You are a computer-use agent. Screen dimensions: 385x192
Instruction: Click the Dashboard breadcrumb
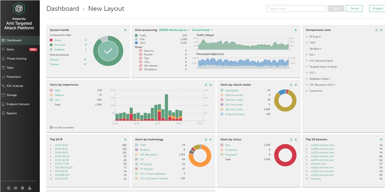63,9
